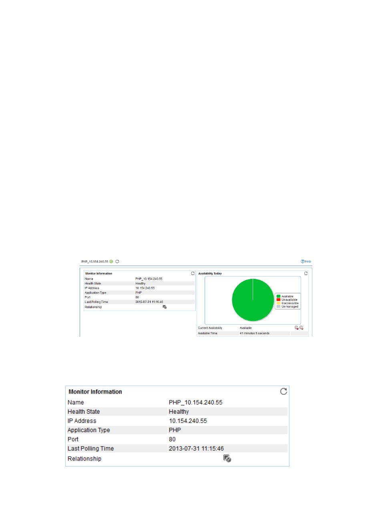Refresh the small Monitor Information panel
The width and height of the screenshot is (382, 520).
[193, 273]
